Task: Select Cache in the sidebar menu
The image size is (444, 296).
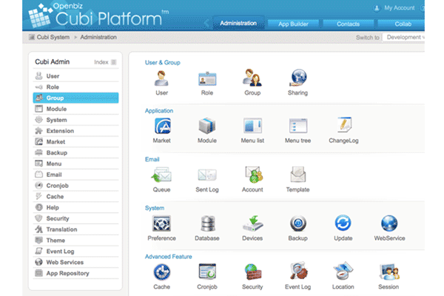Action: tap(75, 197)
